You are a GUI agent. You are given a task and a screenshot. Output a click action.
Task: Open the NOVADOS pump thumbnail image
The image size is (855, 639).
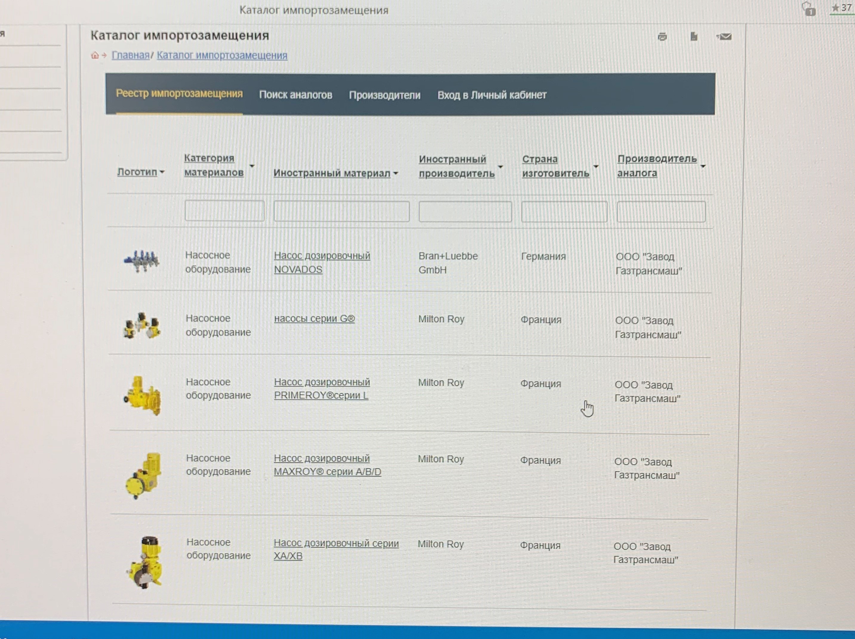[142, 261]
